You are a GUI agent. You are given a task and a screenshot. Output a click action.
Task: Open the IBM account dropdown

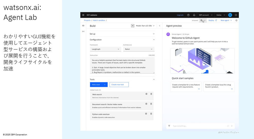tap(205, 15)
